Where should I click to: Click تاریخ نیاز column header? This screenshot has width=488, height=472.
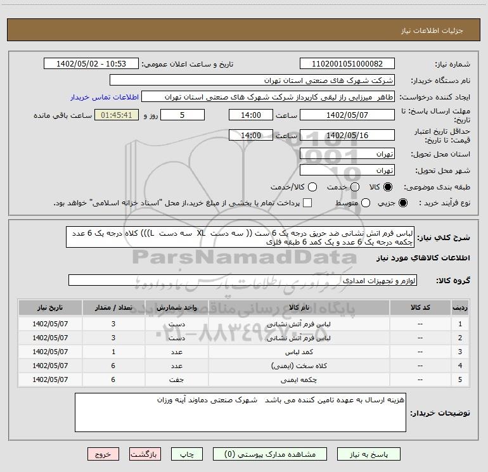pos(50,307)
